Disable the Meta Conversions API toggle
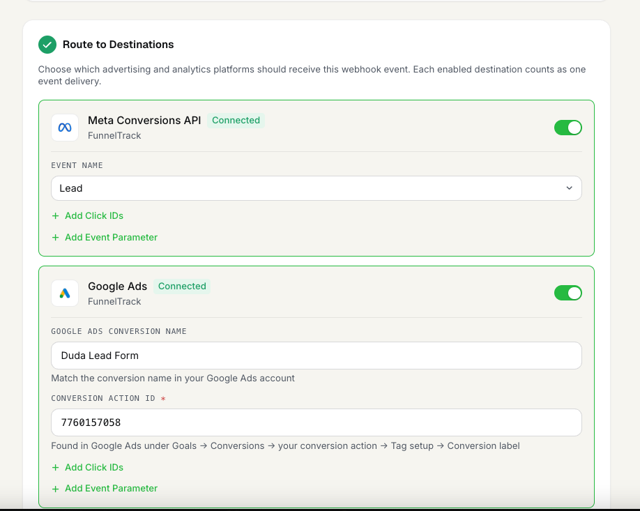Image resolution: width=640 pixels, height=511 pixels. coord(567,128)
